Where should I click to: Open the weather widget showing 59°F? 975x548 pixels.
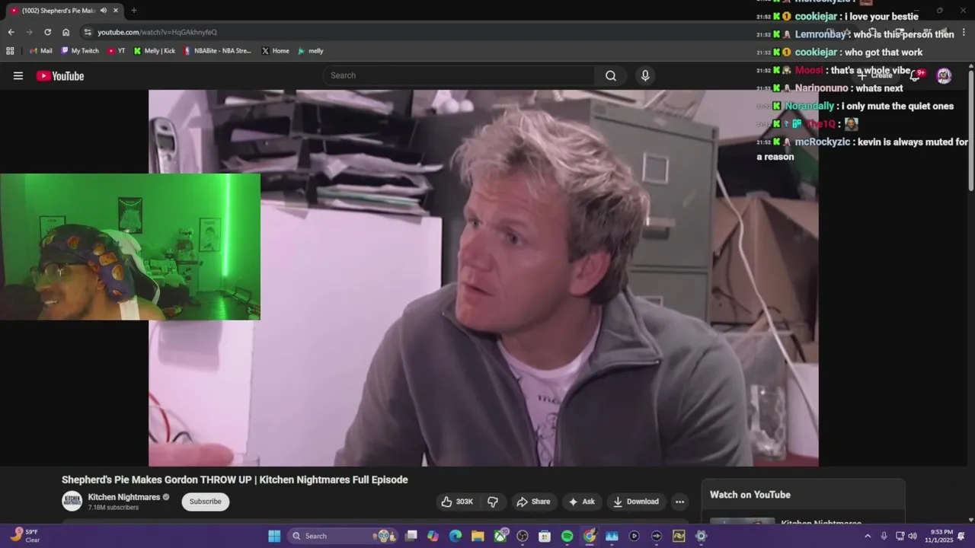coord(24,536)
